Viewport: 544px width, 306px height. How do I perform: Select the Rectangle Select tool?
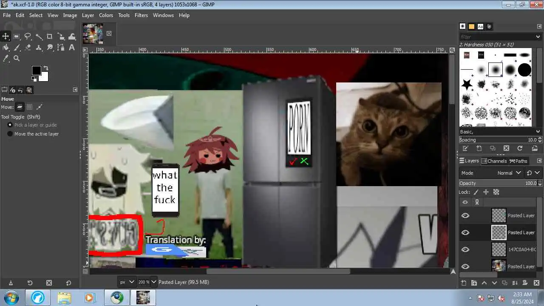17,37
